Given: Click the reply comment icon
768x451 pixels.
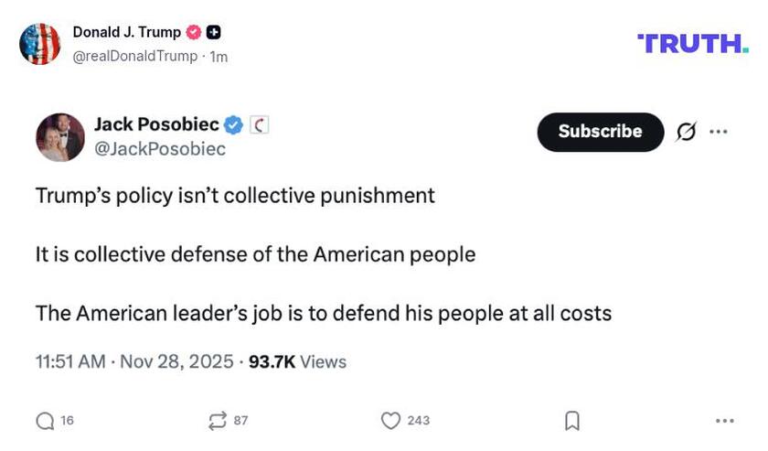Looking at the screenshot, I should pyautogui.click(x=45, y=421).
